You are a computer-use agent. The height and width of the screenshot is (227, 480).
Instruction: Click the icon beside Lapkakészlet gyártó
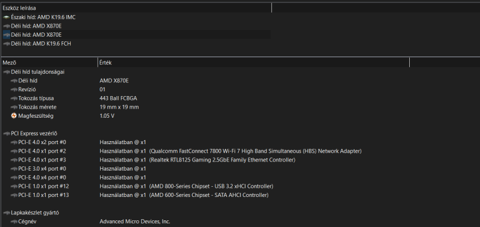coord(6,213)
